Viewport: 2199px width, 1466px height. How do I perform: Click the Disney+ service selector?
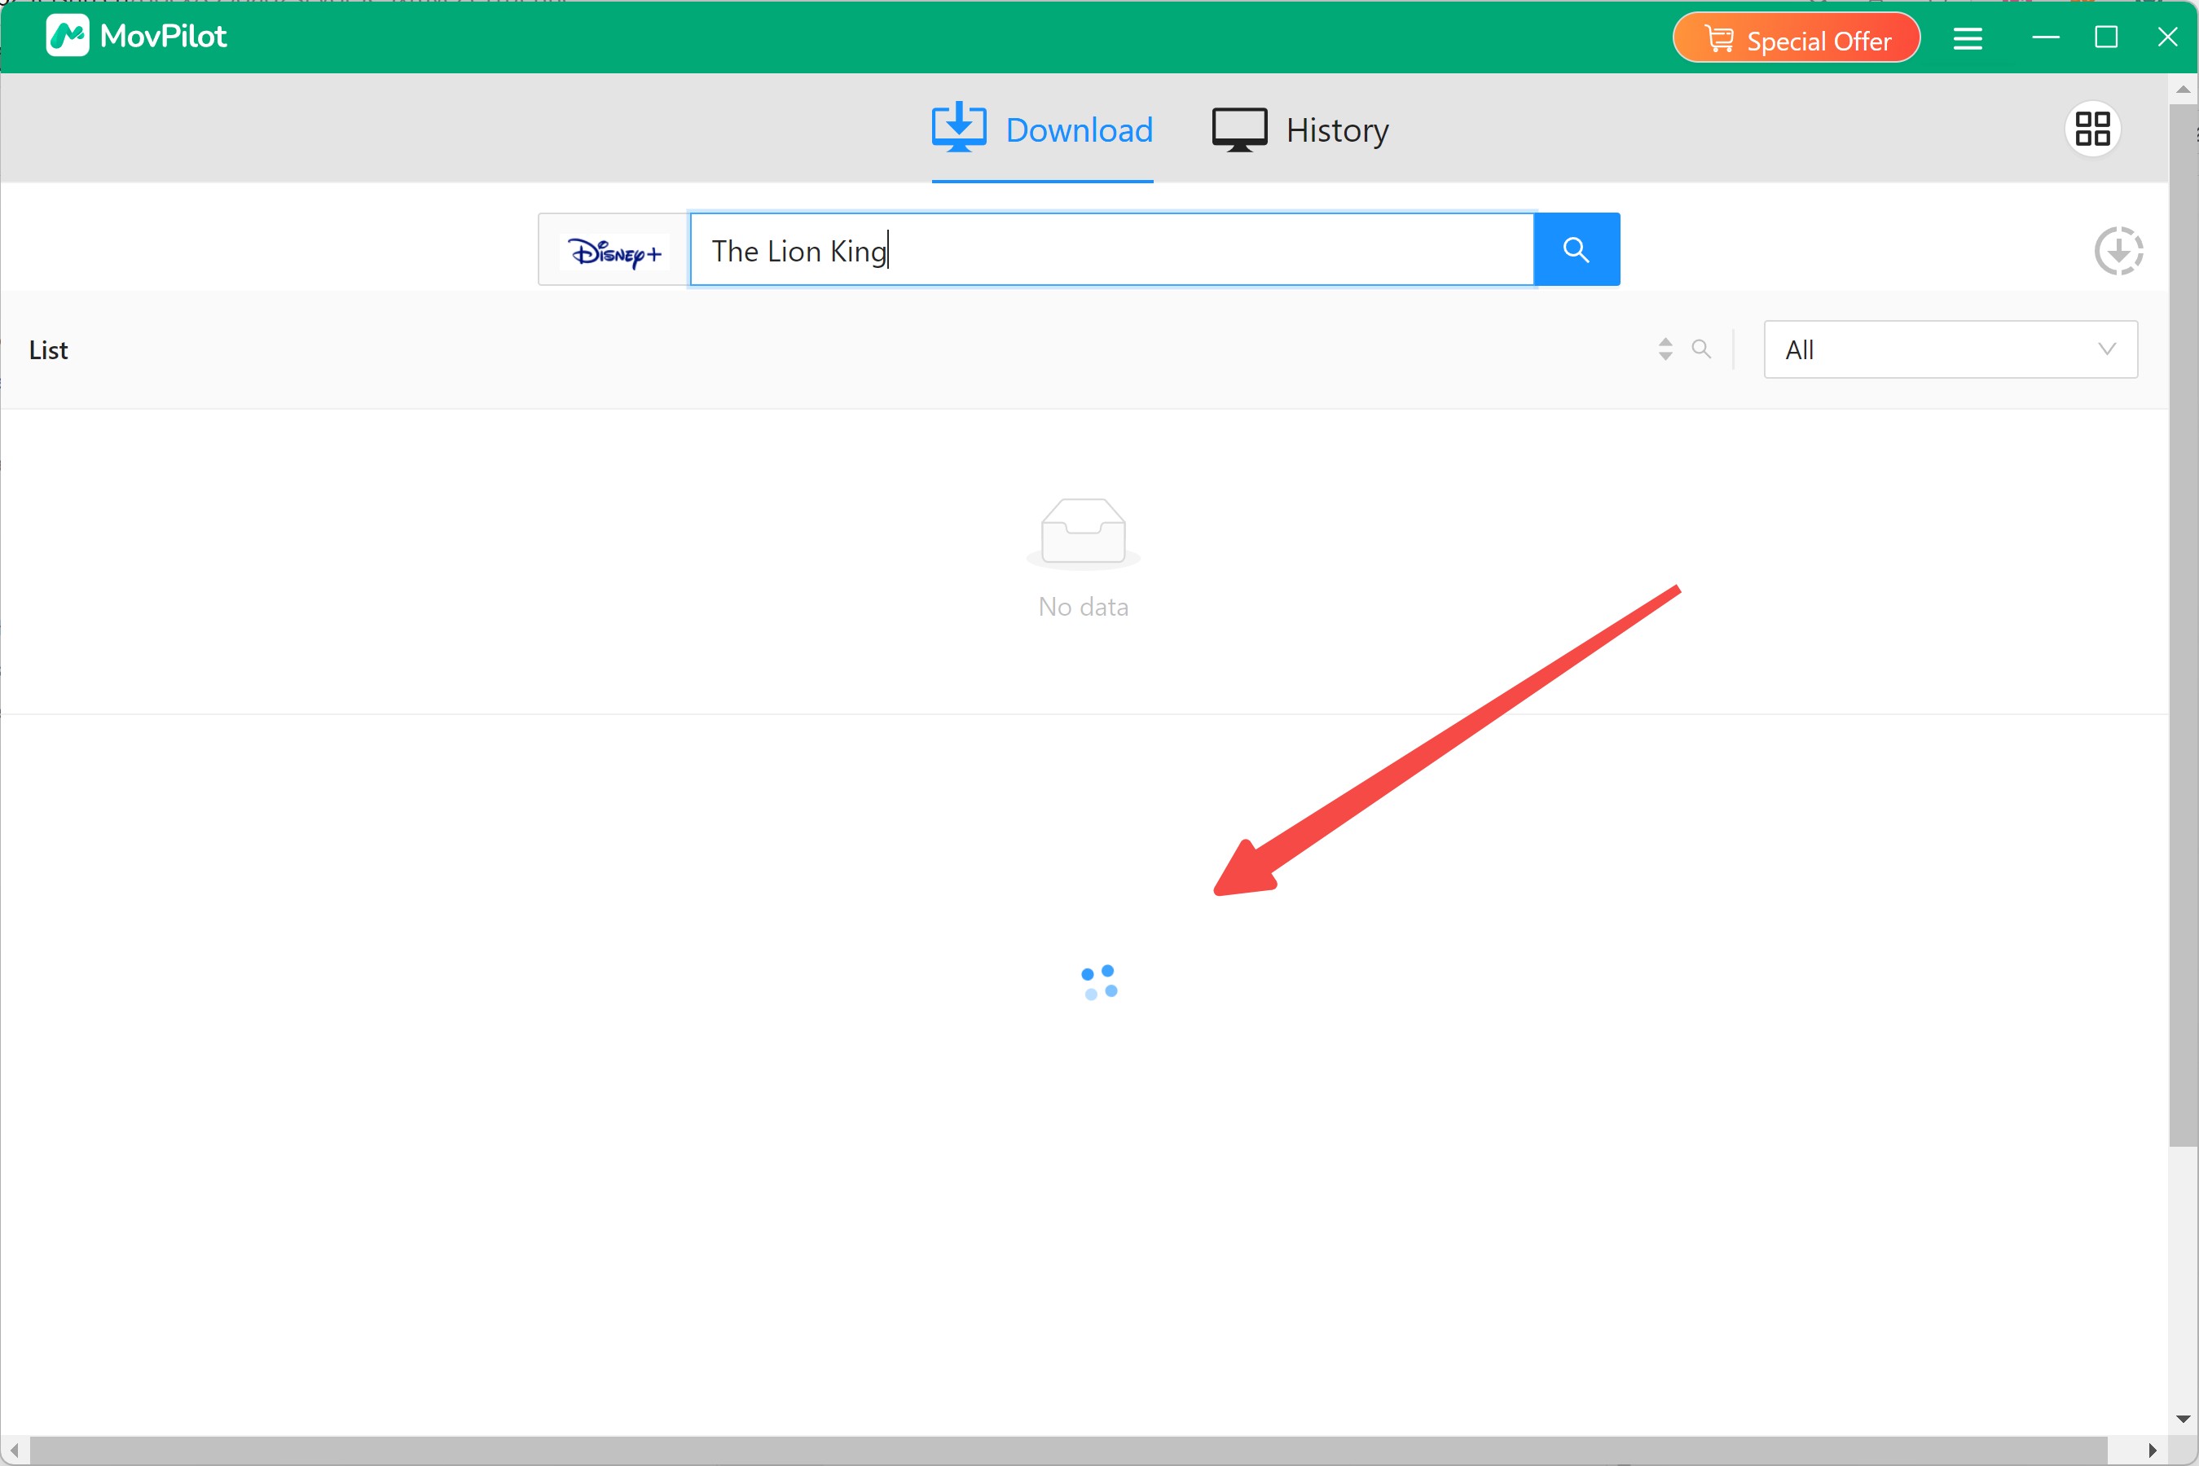[x=614, y=251]
